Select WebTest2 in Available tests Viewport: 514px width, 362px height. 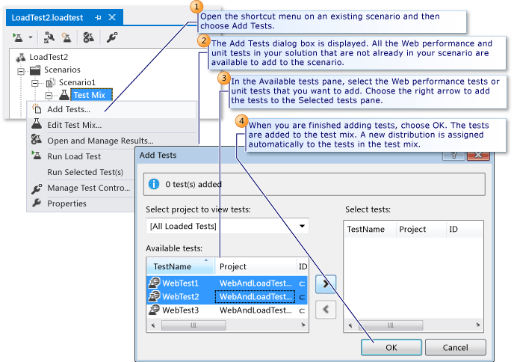pyautogui.click(x=227, y=297)
